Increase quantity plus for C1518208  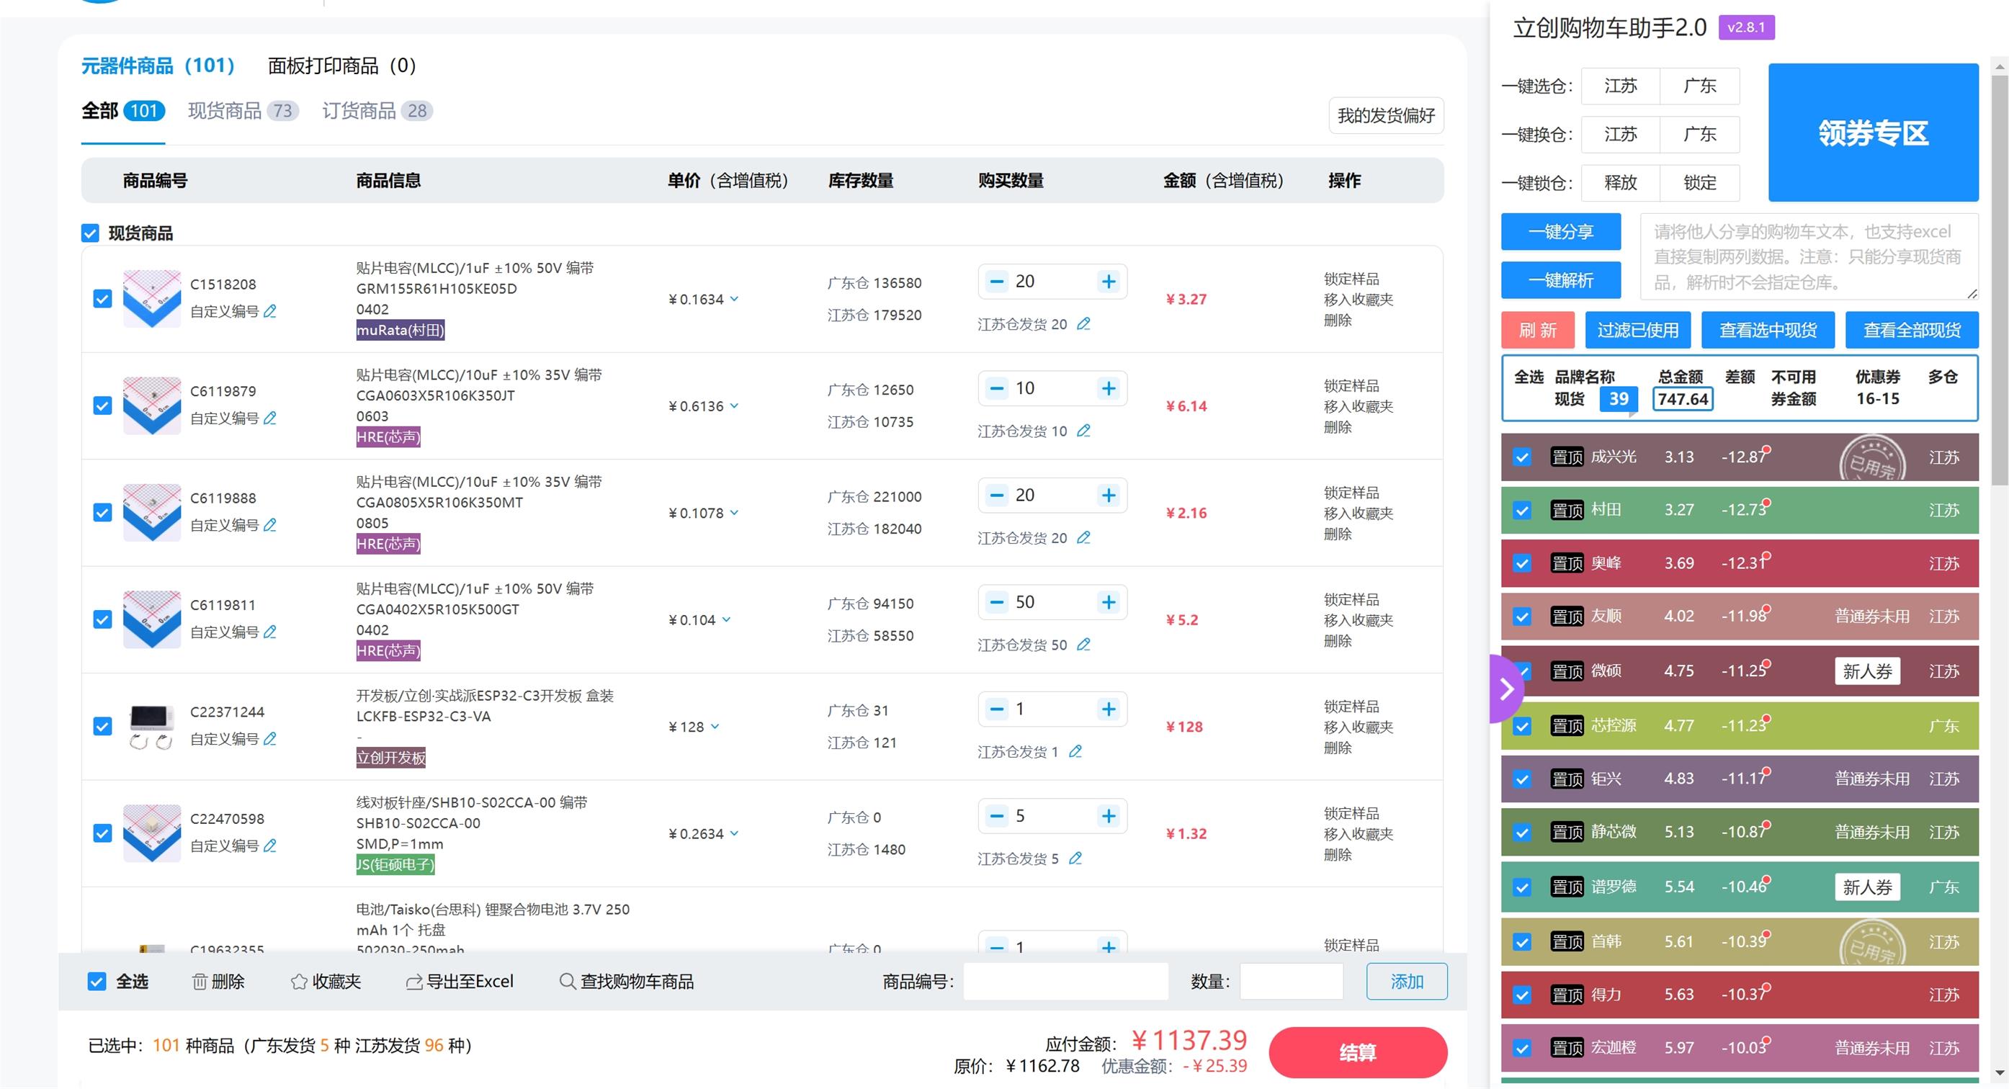1108,282
